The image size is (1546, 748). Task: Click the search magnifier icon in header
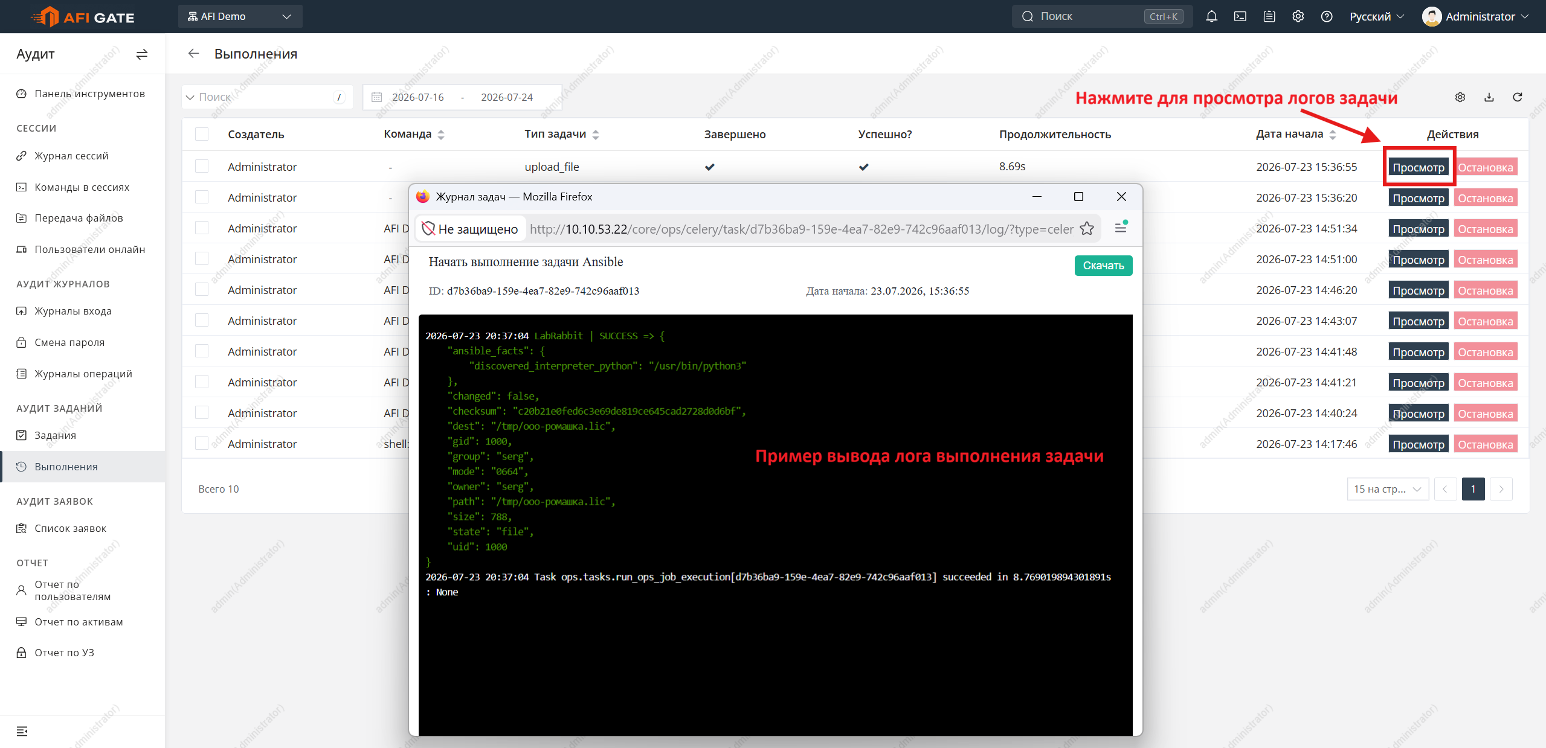pos(1028,16)
